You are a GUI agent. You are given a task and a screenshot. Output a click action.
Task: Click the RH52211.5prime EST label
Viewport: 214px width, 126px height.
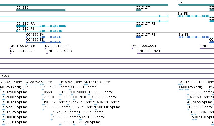pyautogui.click(x=15, y=107)
